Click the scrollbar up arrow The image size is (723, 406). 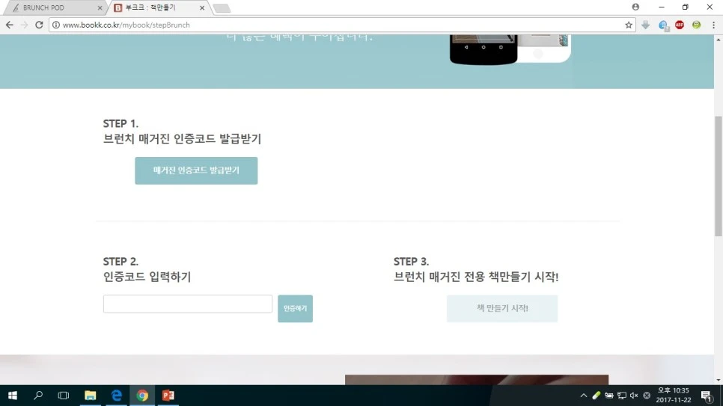click(x=719, y=40)
